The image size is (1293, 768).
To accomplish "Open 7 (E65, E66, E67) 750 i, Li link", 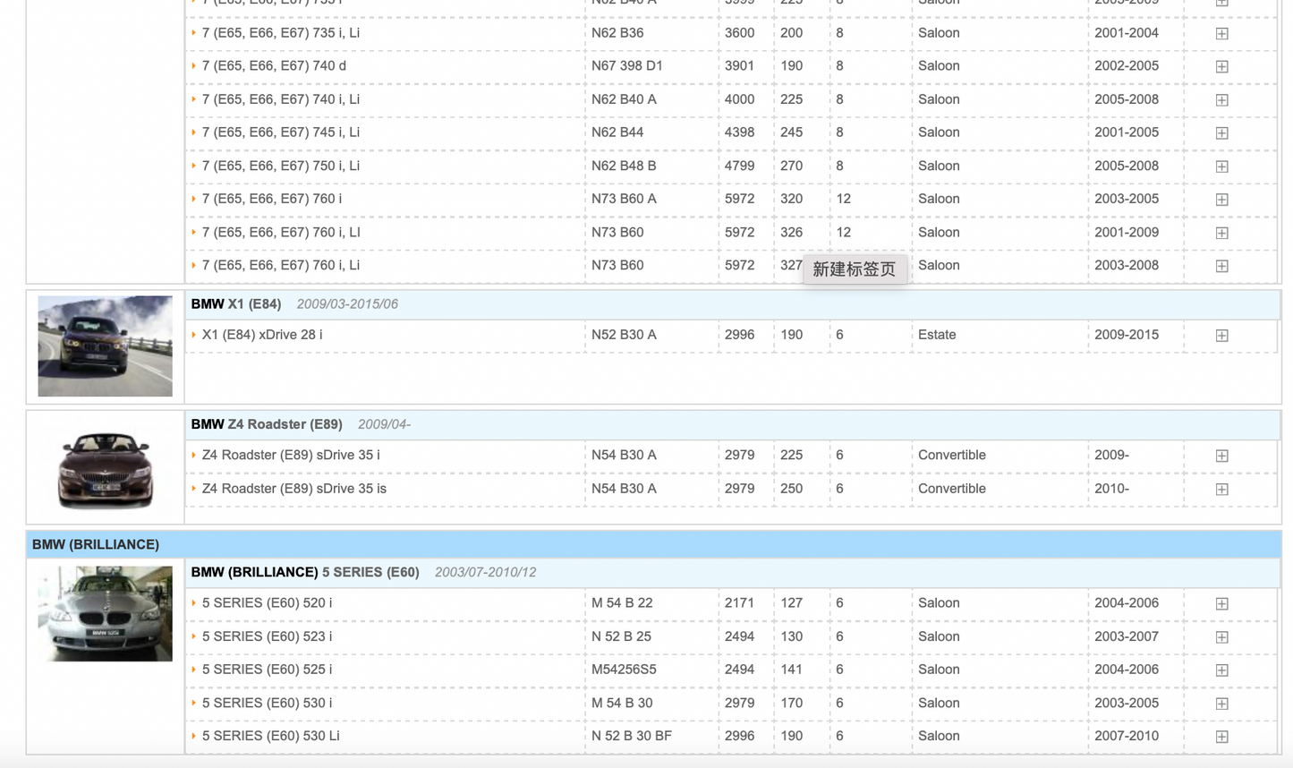I will [x=281, y=166].
